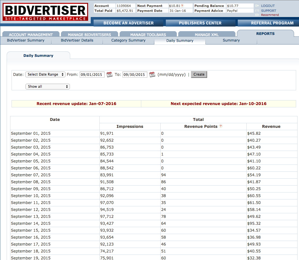The width and height of the screenshot is (299, 260).
Task: Go to Publishers Center
Action: [x=200, y=23]
